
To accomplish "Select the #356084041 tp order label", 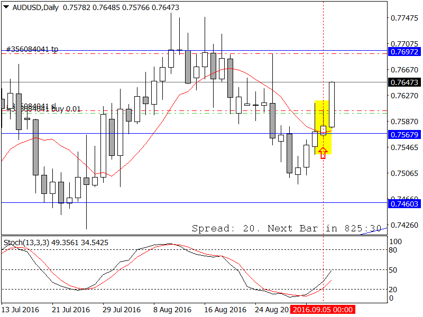I will coord(32,49).
